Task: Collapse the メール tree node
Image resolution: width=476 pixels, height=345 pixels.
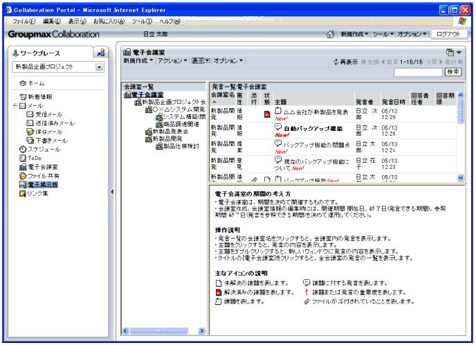Action: (15, 105)
